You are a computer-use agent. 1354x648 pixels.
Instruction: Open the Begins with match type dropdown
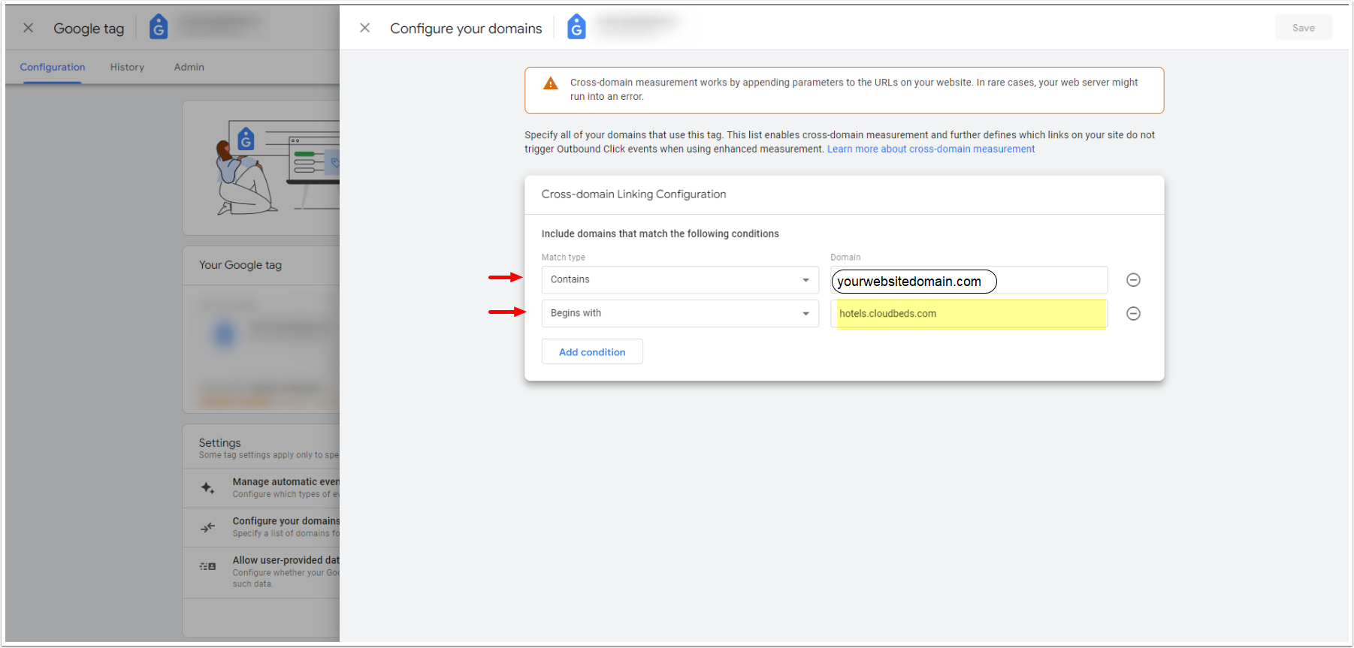click(x=679, y=314)
